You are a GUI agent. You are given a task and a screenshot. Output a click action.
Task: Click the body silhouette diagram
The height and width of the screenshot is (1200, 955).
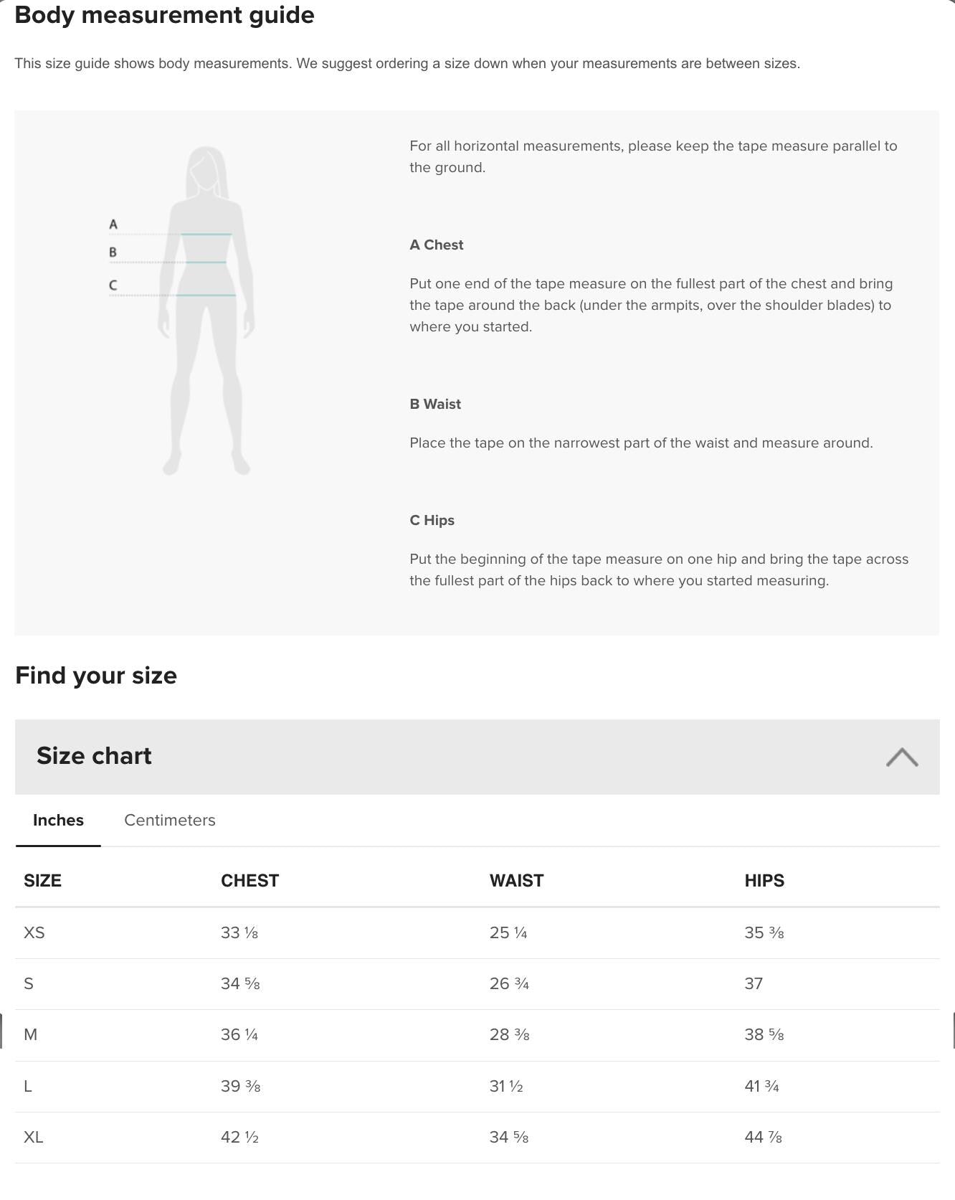tap(206, 310)
